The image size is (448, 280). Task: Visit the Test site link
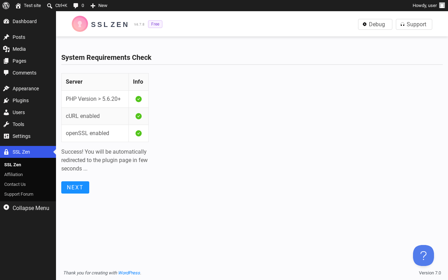(28, 6)
